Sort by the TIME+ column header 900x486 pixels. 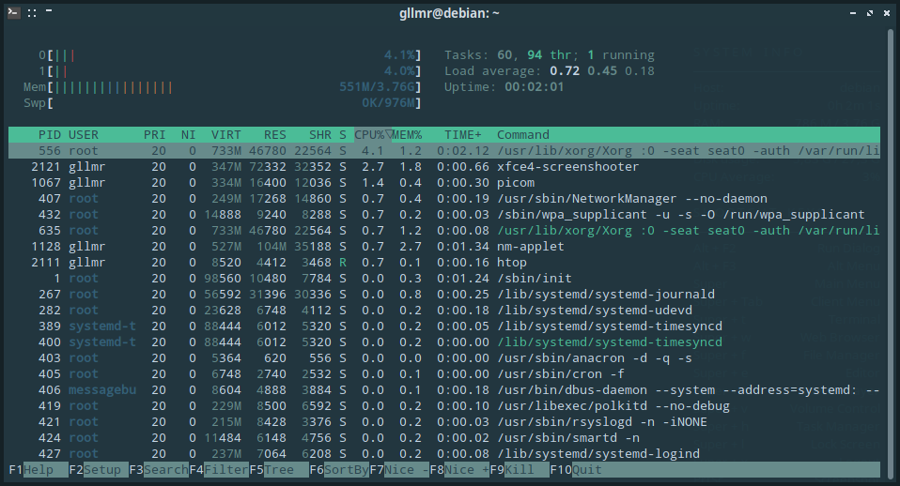462,135
